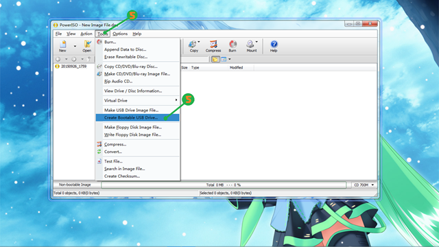Choose Compress... in Tools menu

coord(137,144)
